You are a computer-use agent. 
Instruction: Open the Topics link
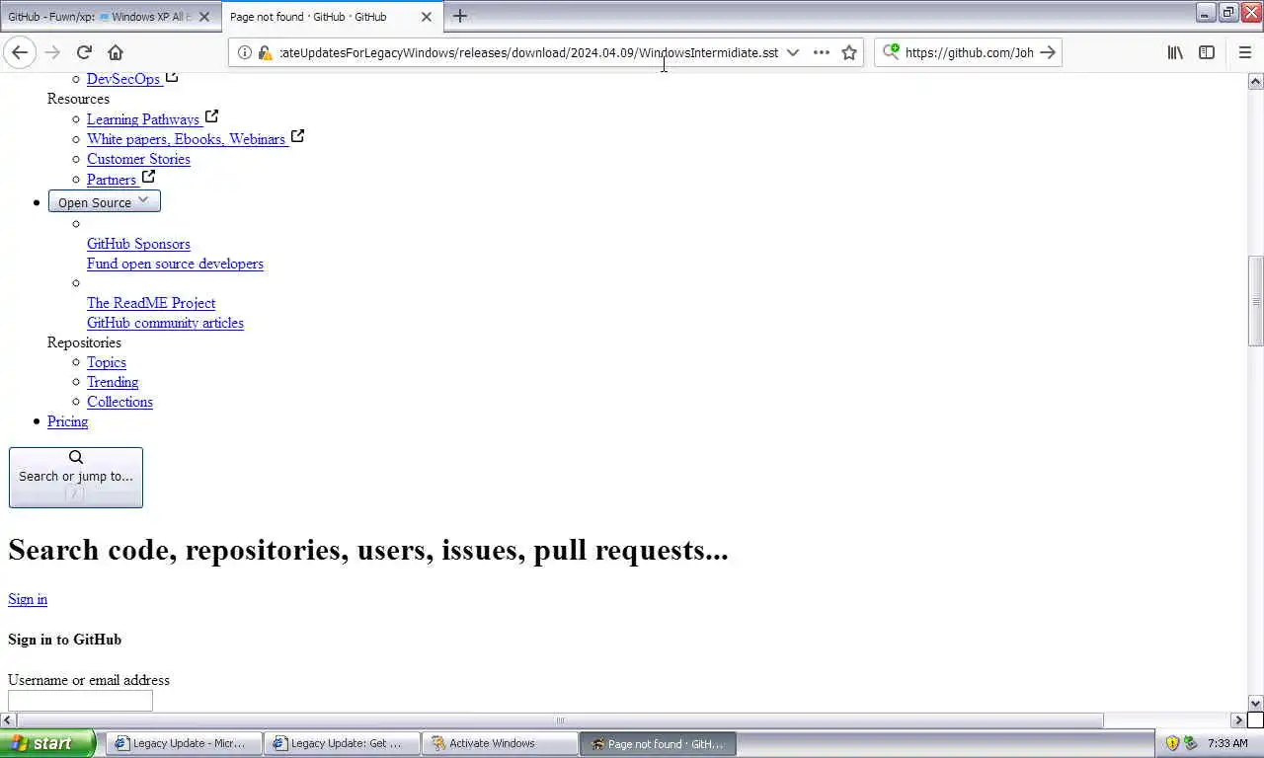[107, 362]
